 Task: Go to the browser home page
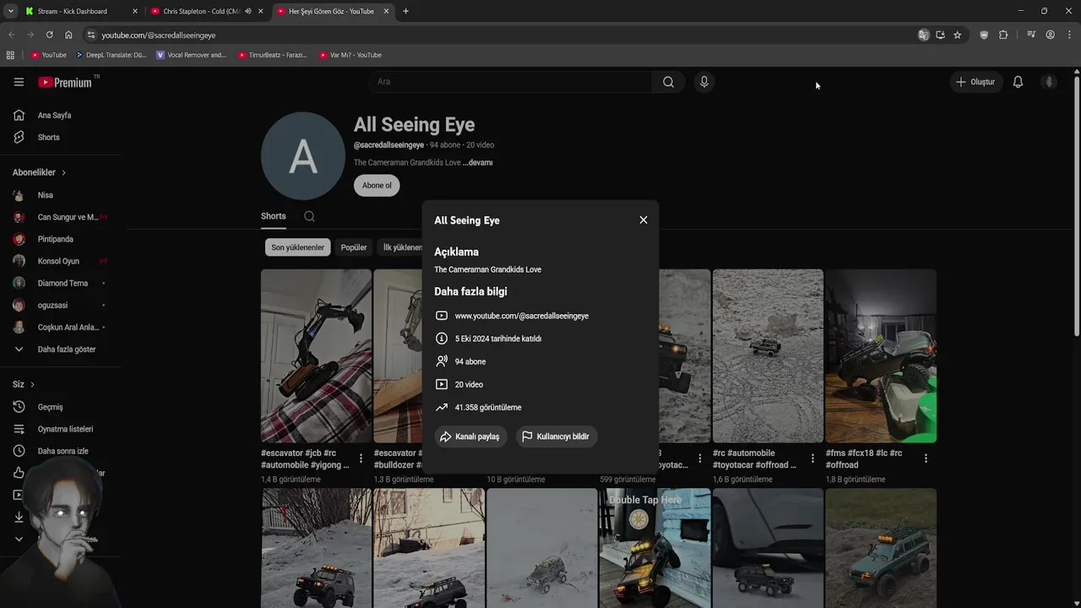(x=68, y=35)
